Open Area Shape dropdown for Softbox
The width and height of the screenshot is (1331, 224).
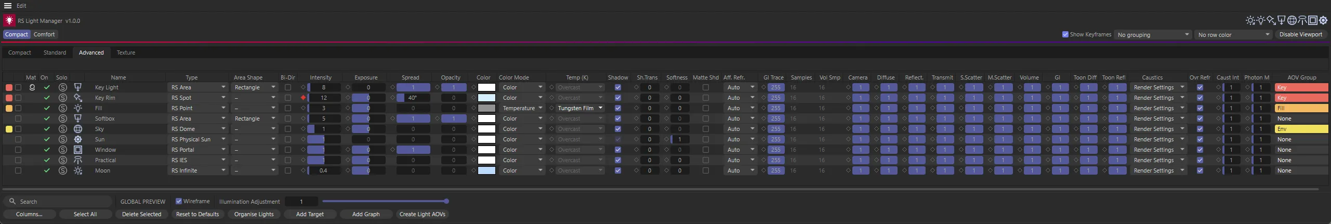tap(254, 118)
